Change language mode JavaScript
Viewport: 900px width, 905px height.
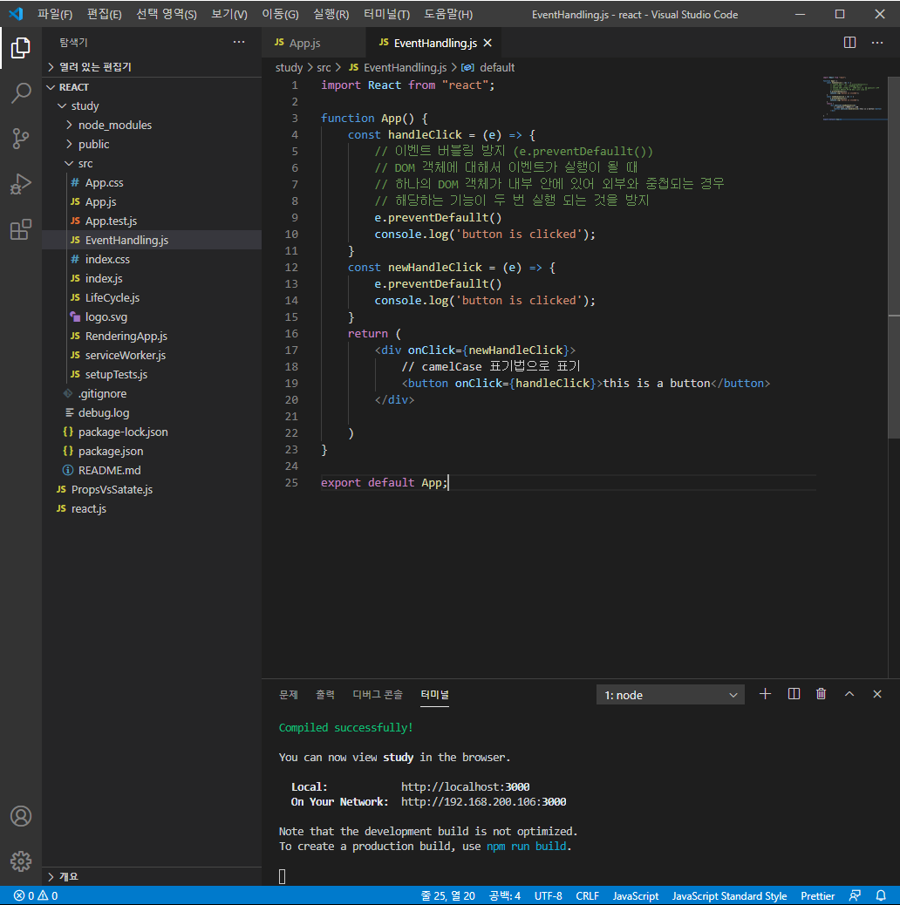pyautogui.click(x=636, y=895)
